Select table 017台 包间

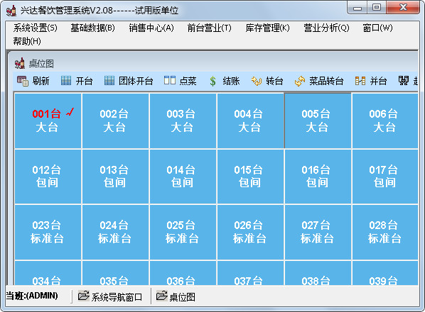[x=385, y=177]
